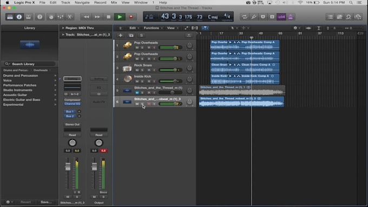Click the Compressor plug-in slot
The height and width of the screenshot is (207, 368).
[x=73, y=100]
